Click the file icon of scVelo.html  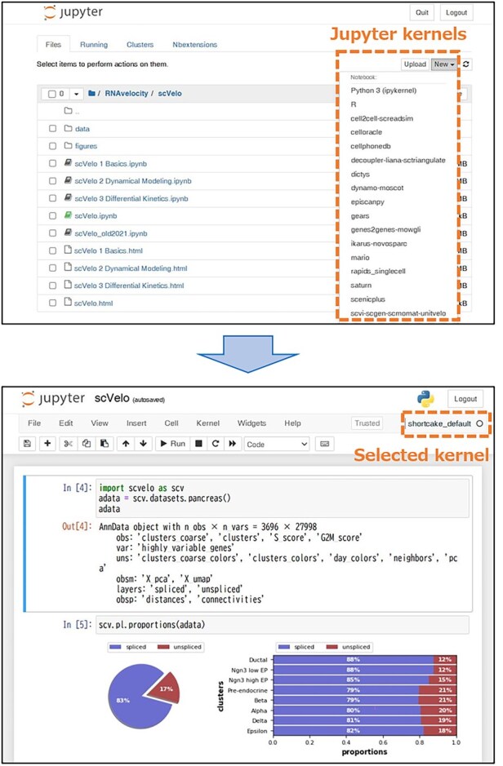(68, 303)
